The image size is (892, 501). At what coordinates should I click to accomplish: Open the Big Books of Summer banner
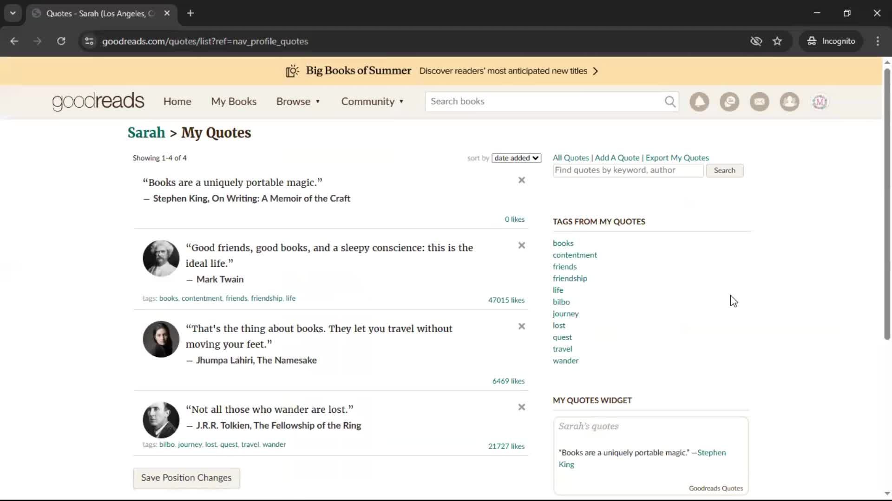(441, 71)
